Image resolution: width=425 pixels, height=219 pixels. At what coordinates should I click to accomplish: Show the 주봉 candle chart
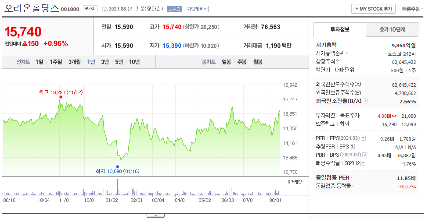tap(242, 62)
